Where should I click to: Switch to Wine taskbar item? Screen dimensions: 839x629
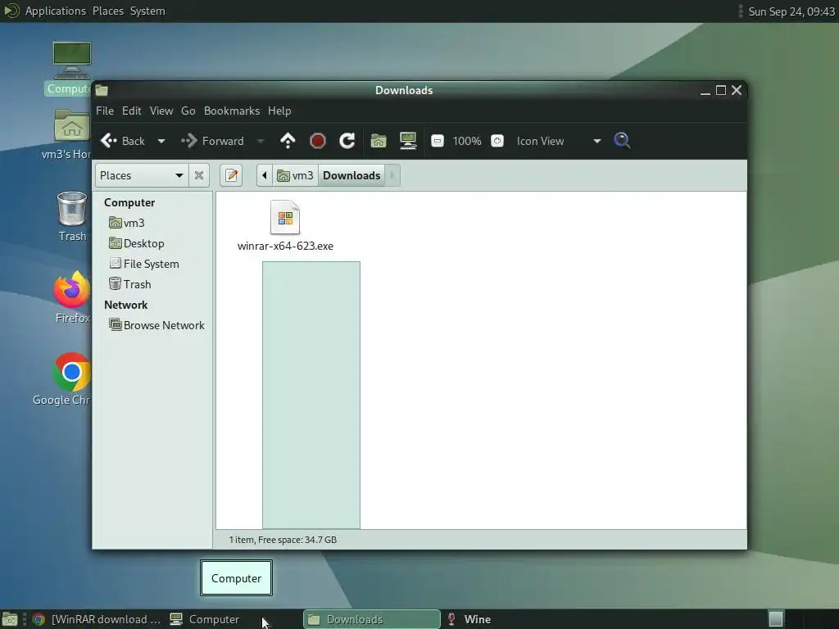coord(469,619)
